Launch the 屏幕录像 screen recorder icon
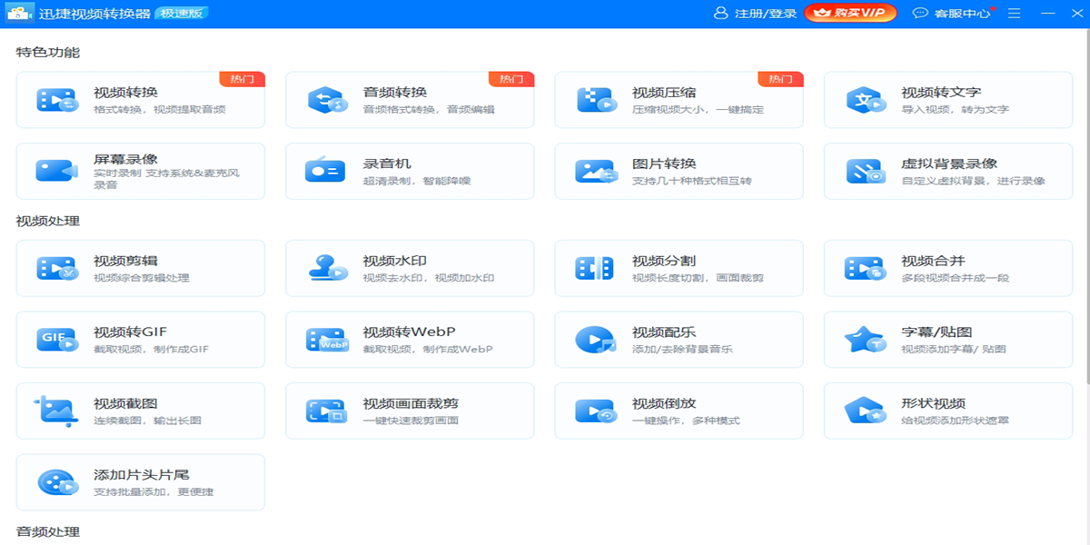The image size is (1090, 545). (56, 171)
